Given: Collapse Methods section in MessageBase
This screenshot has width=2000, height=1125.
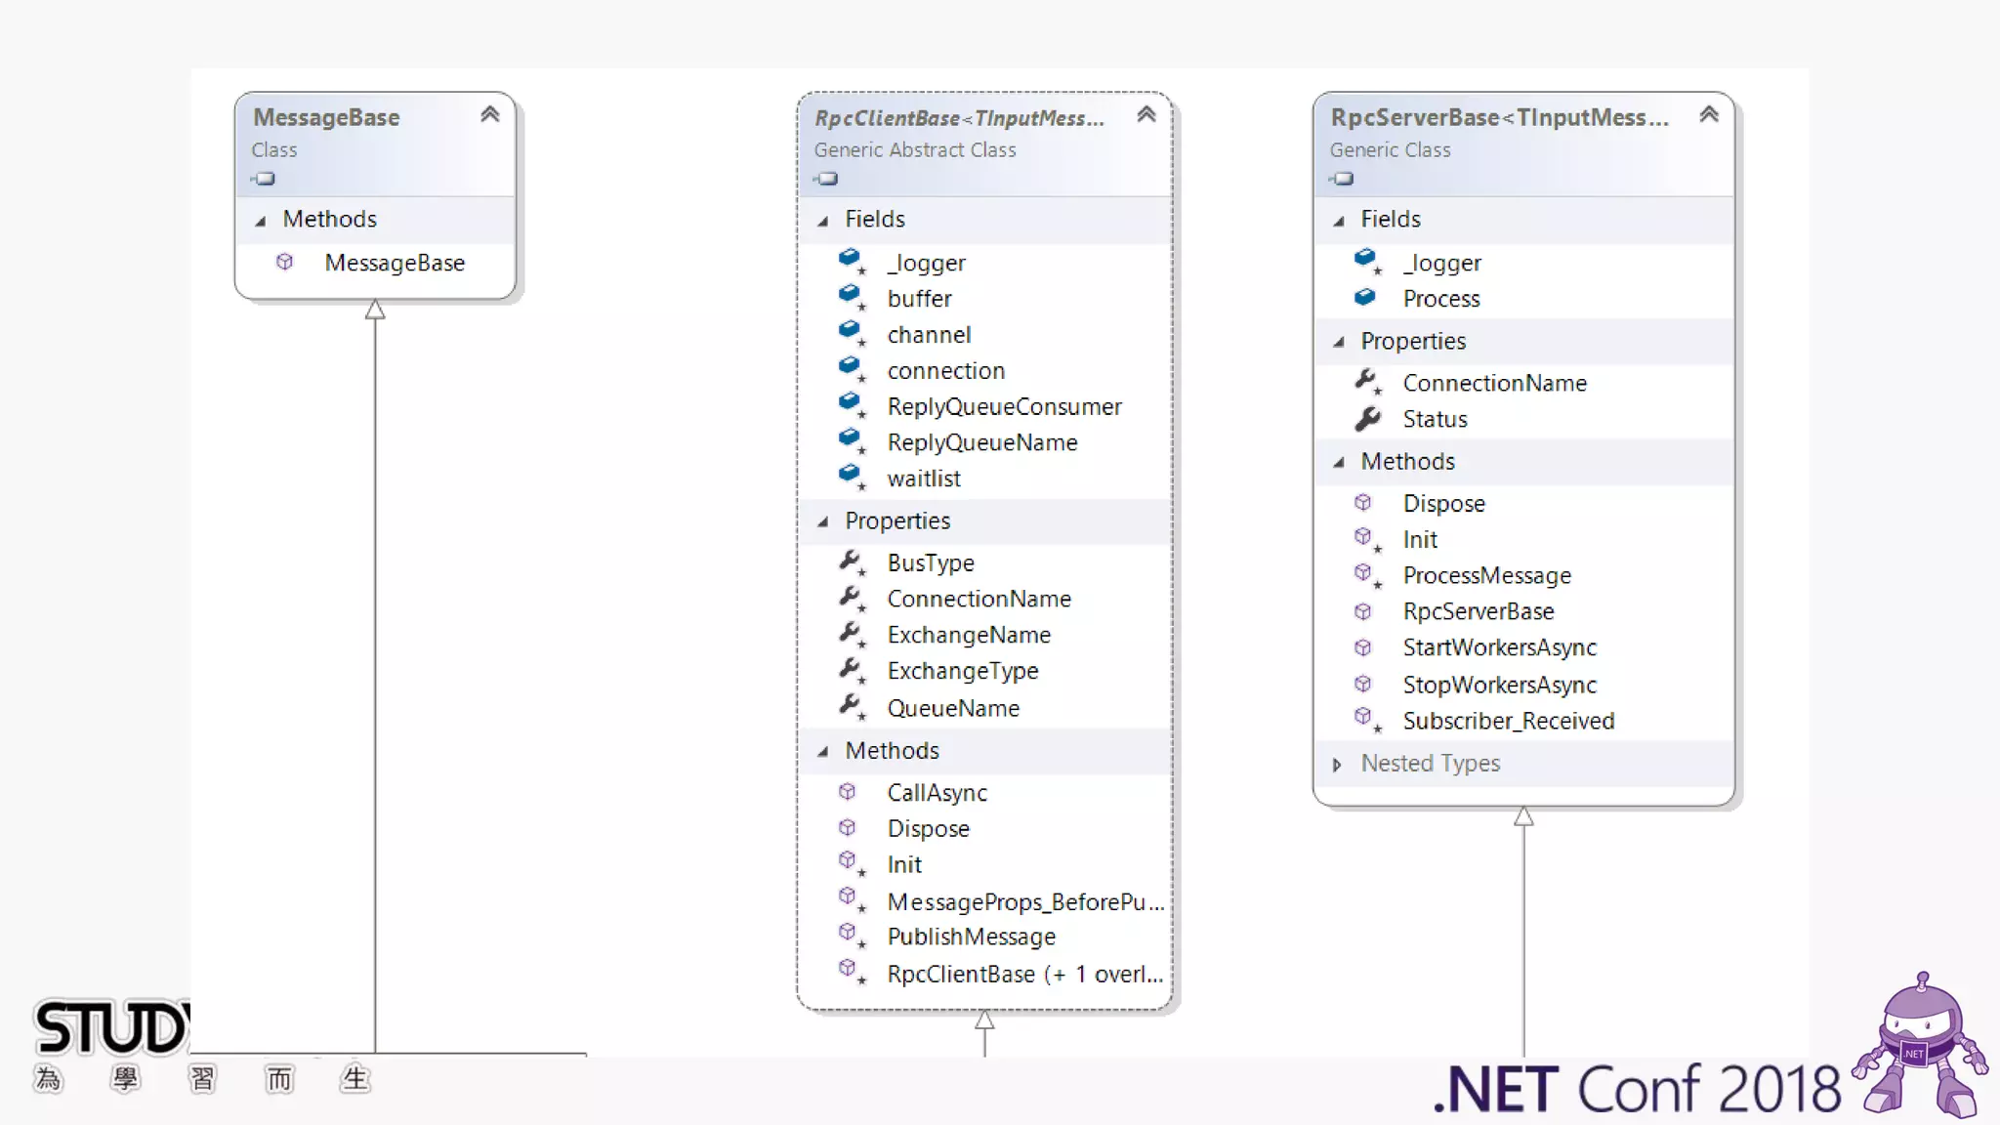Looking at the screenshot, I should point(261,221).
